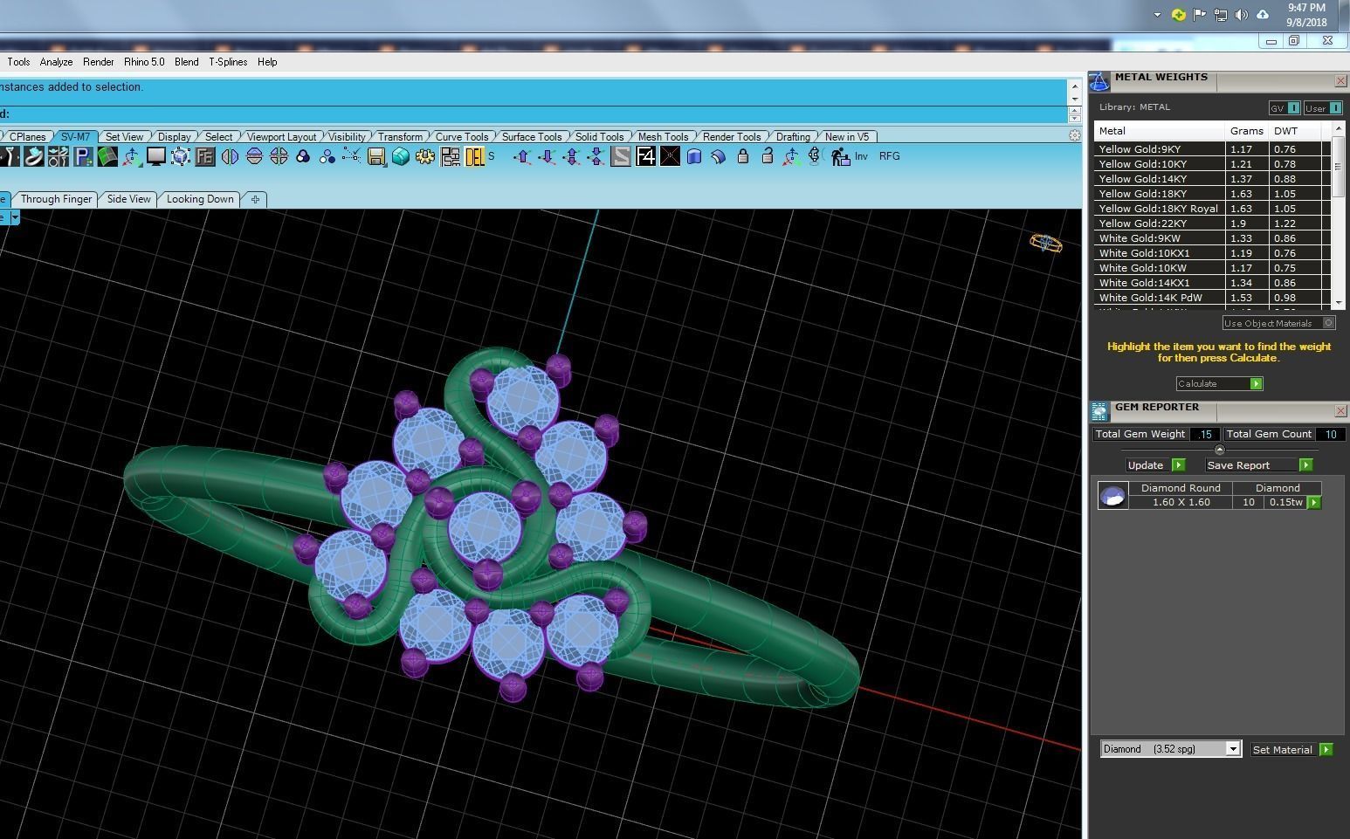1350x839 pixels.
Task: Click the F4 icon in the toolbar
Action: (645, 156)
